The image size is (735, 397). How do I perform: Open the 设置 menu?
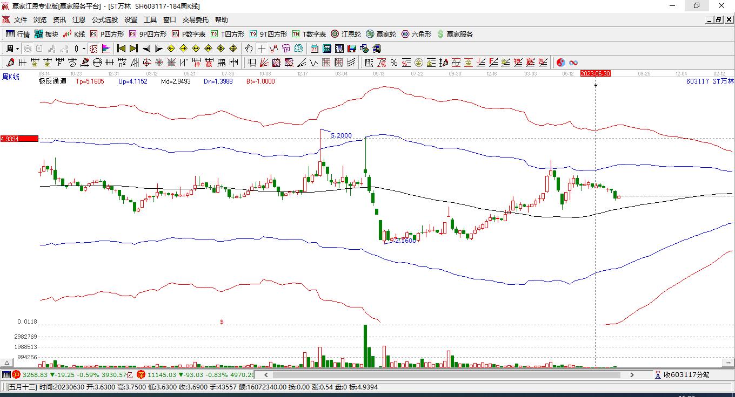(131, 20)
